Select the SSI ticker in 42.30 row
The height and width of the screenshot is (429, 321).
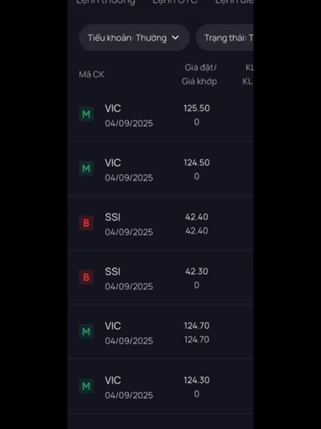coord(112,271)
